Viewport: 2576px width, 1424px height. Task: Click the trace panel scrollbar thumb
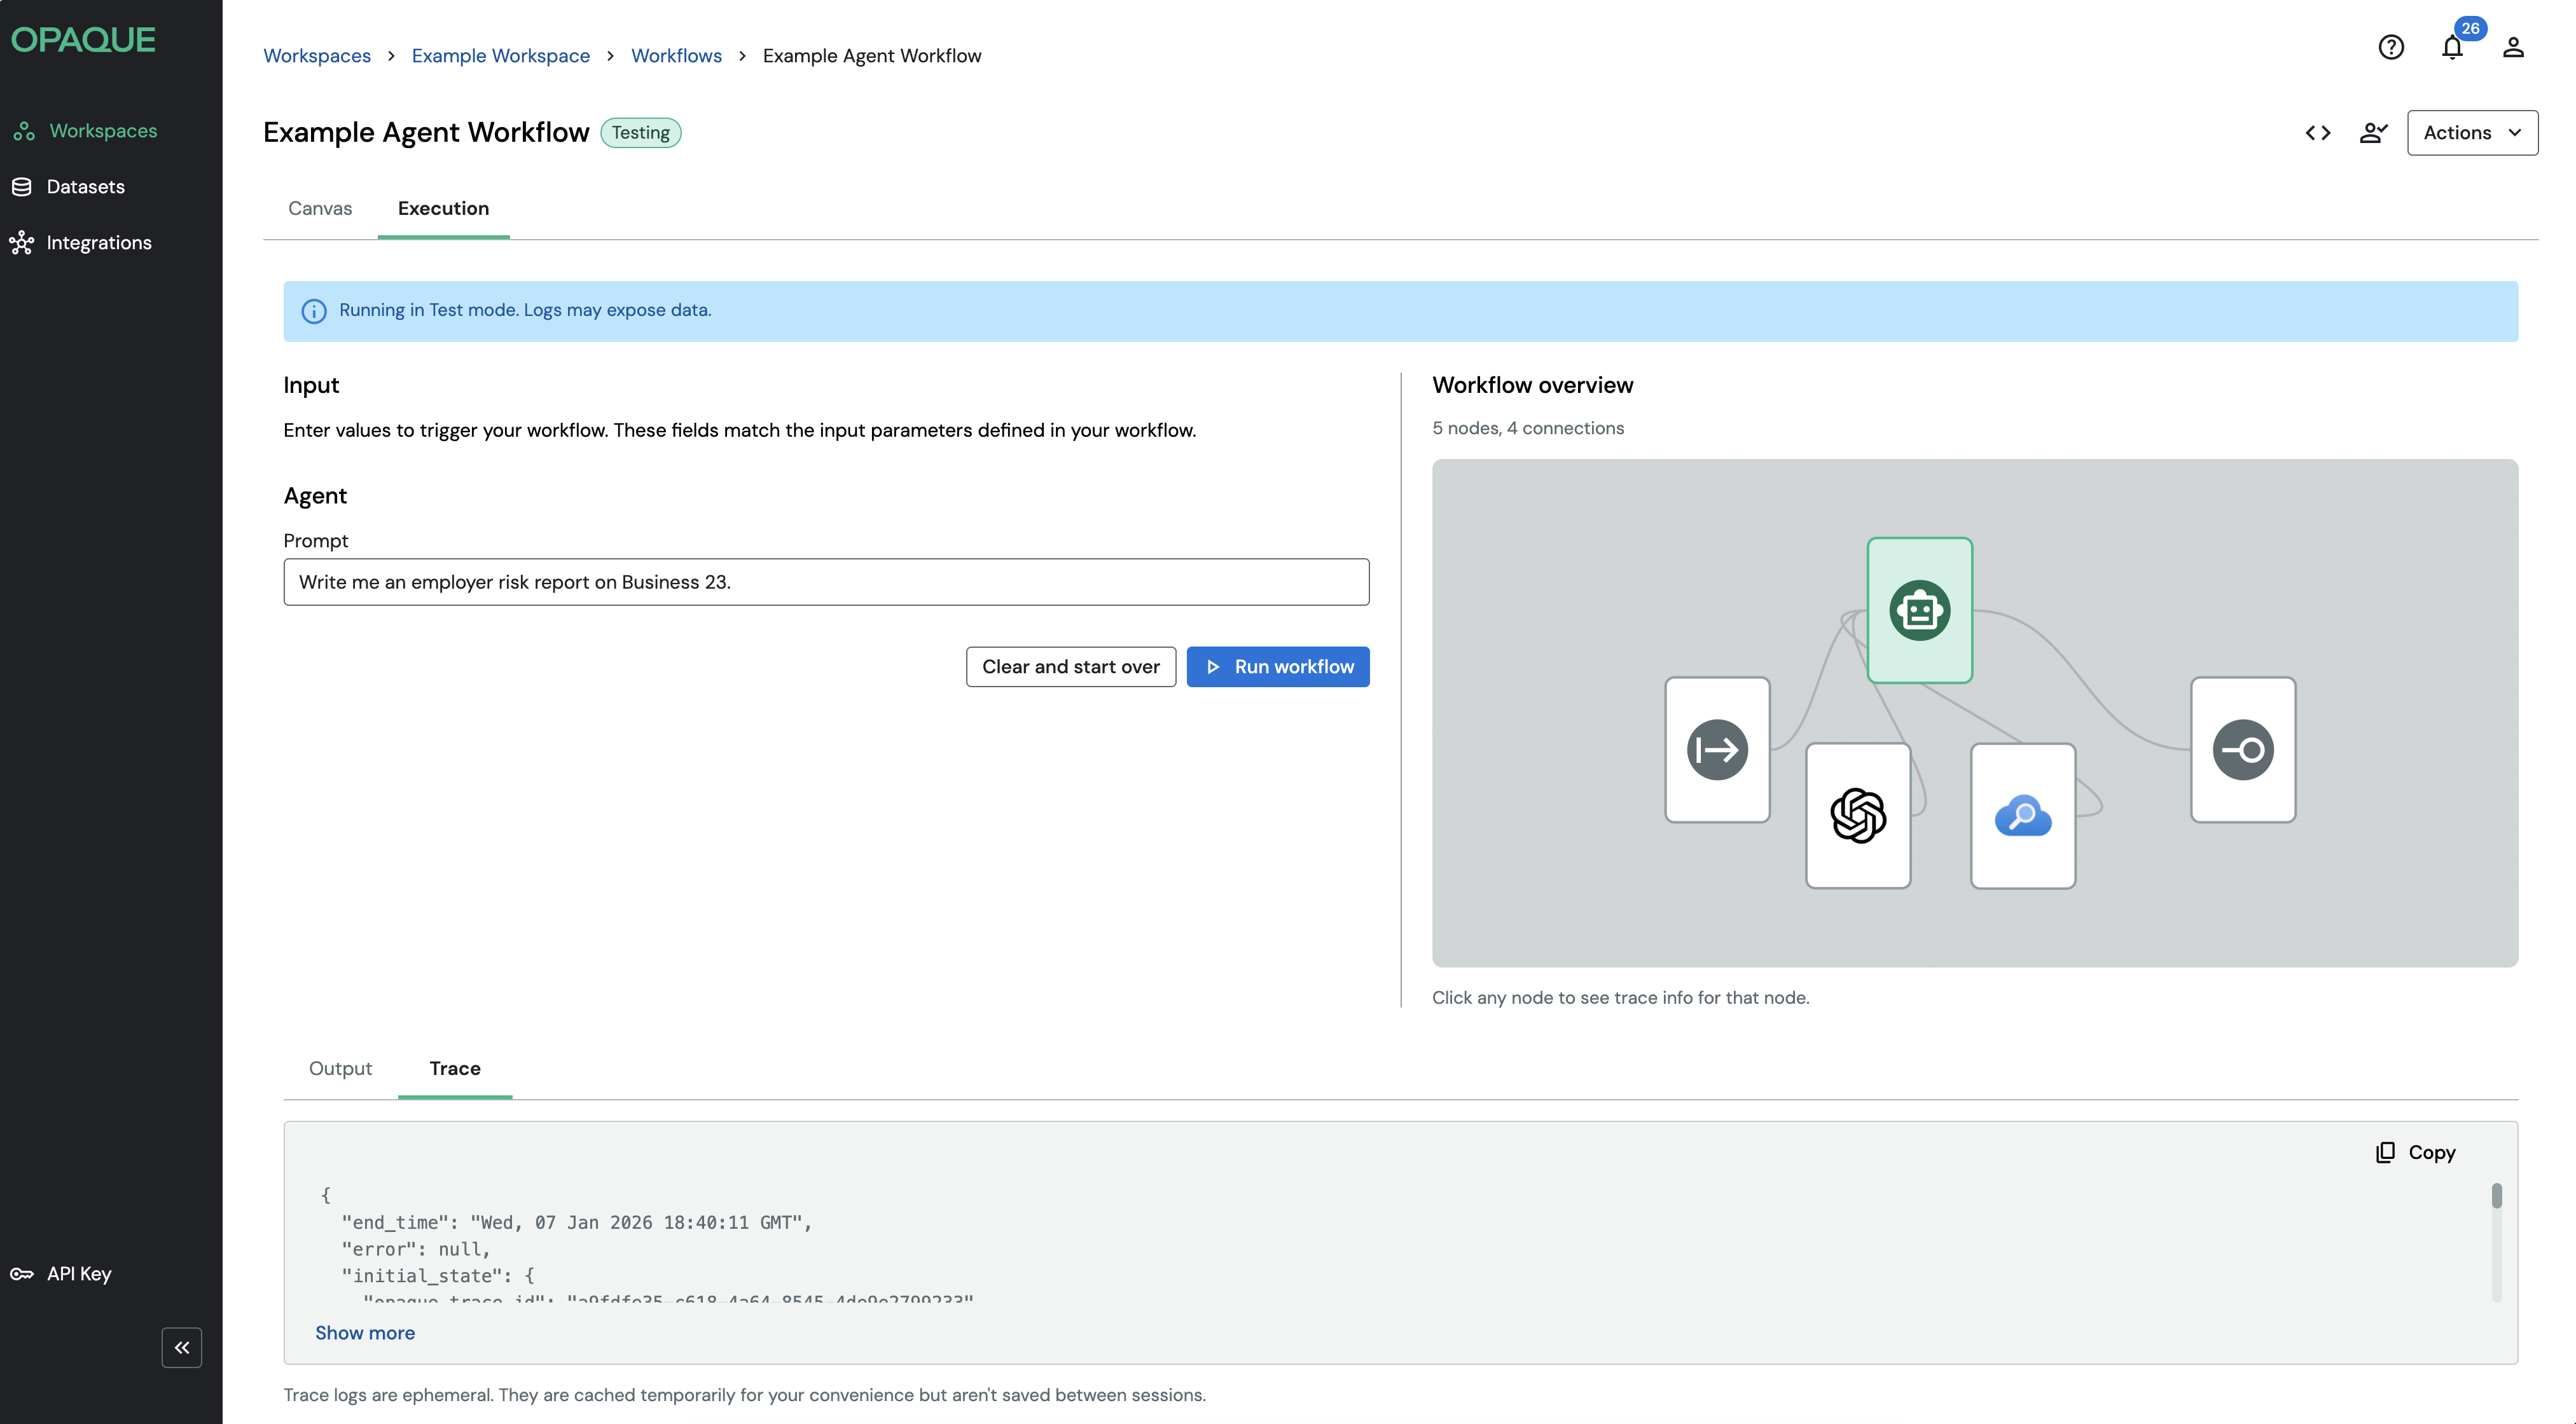(x=2496, y=1196)
